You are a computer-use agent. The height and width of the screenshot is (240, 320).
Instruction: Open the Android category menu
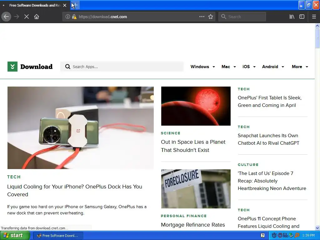click(270, 67)
